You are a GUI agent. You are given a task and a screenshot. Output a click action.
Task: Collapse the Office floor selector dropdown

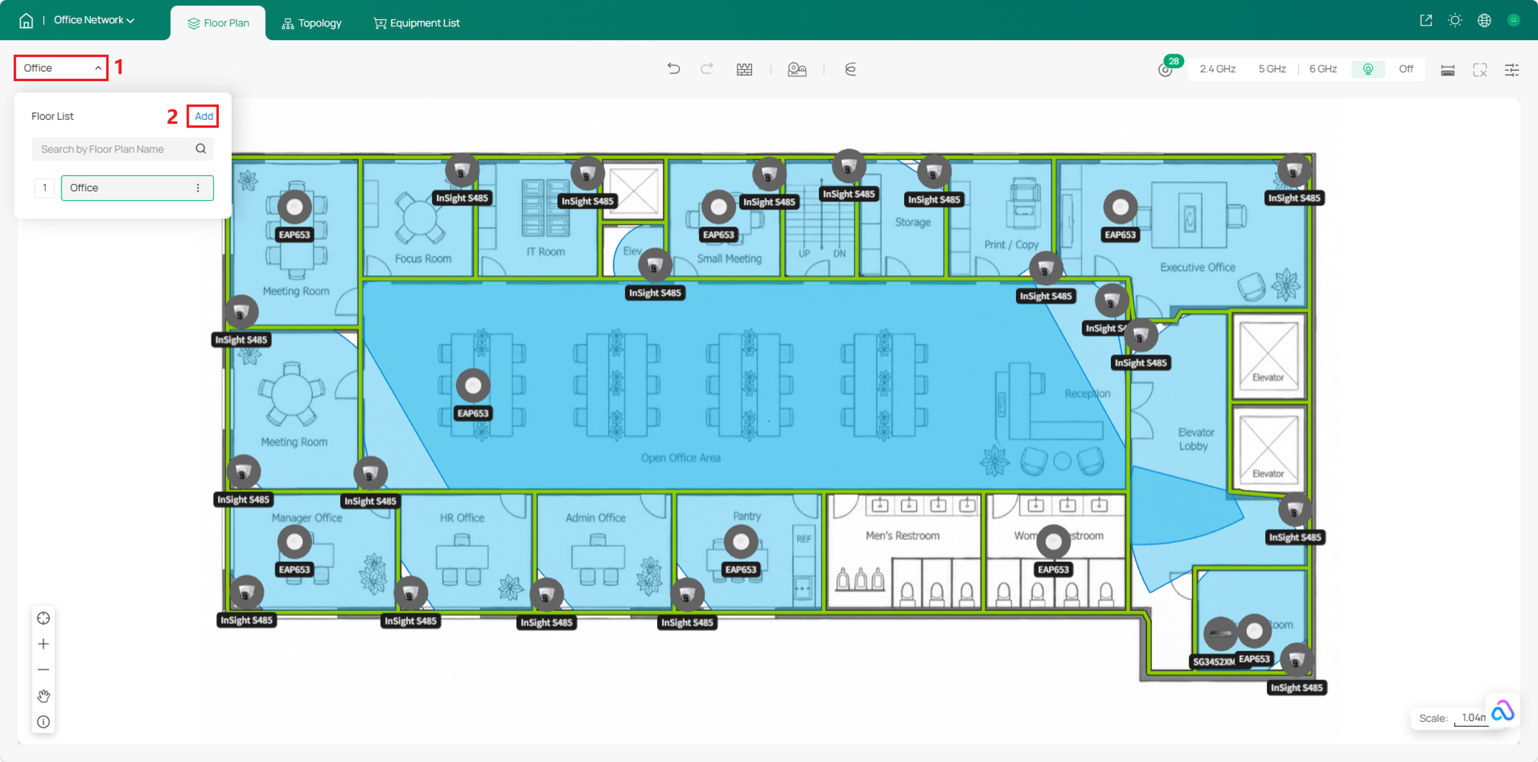pyautogui.click(x=61, y=68)
